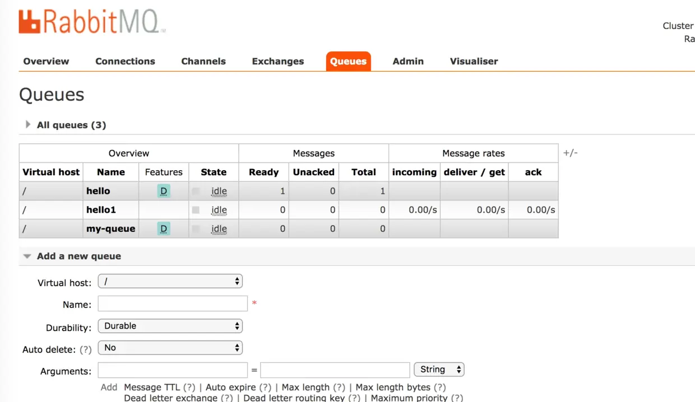Switch to the Connections tab

point(125,62)
